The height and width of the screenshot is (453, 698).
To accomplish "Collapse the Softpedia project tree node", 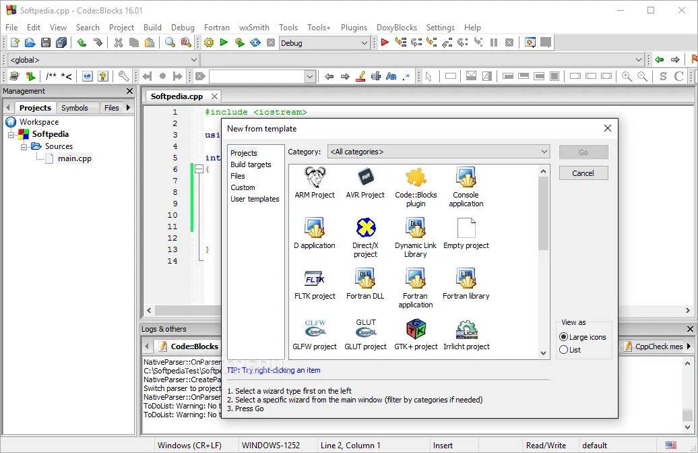I will 11,134.
